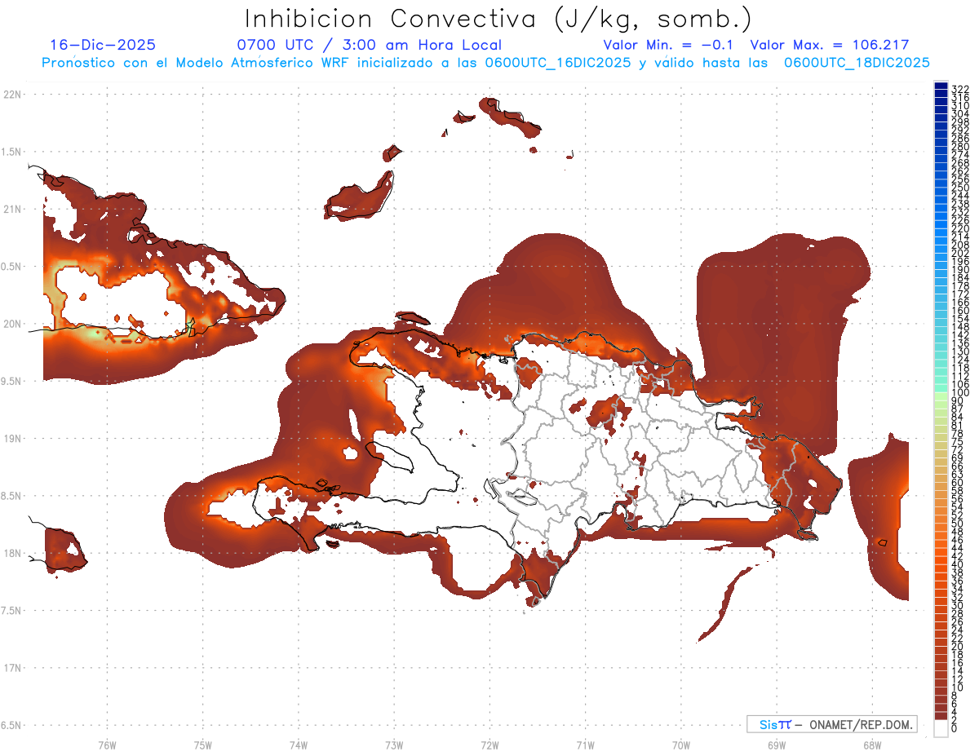Click the '17N' latitude label
This screenshot has width=979, height=756.
[x=12, y=668]
